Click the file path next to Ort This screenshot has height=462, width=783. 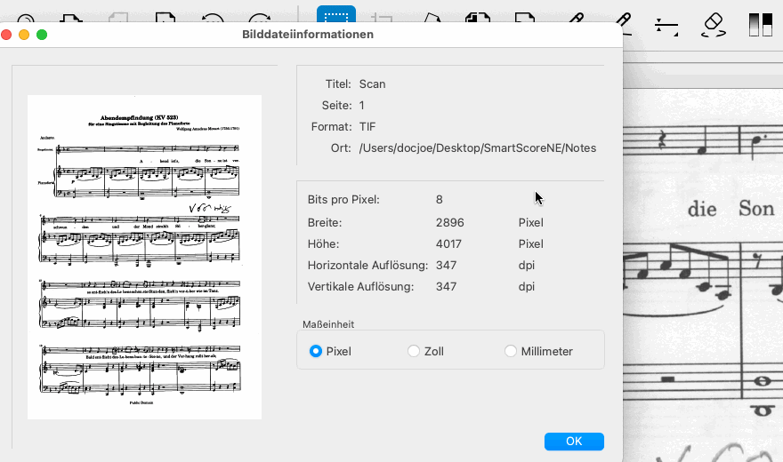point(477,148)
